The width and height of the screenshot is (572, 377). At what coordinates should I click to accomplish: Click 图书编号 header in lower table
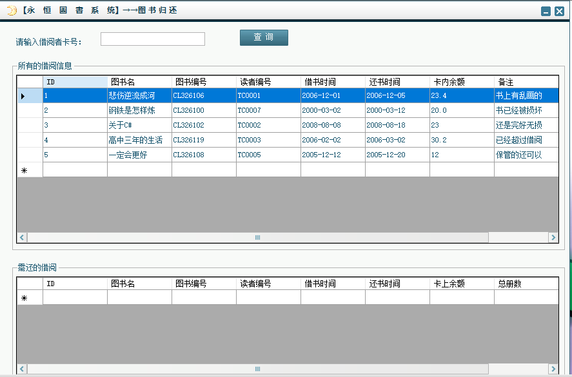[204, 284]
